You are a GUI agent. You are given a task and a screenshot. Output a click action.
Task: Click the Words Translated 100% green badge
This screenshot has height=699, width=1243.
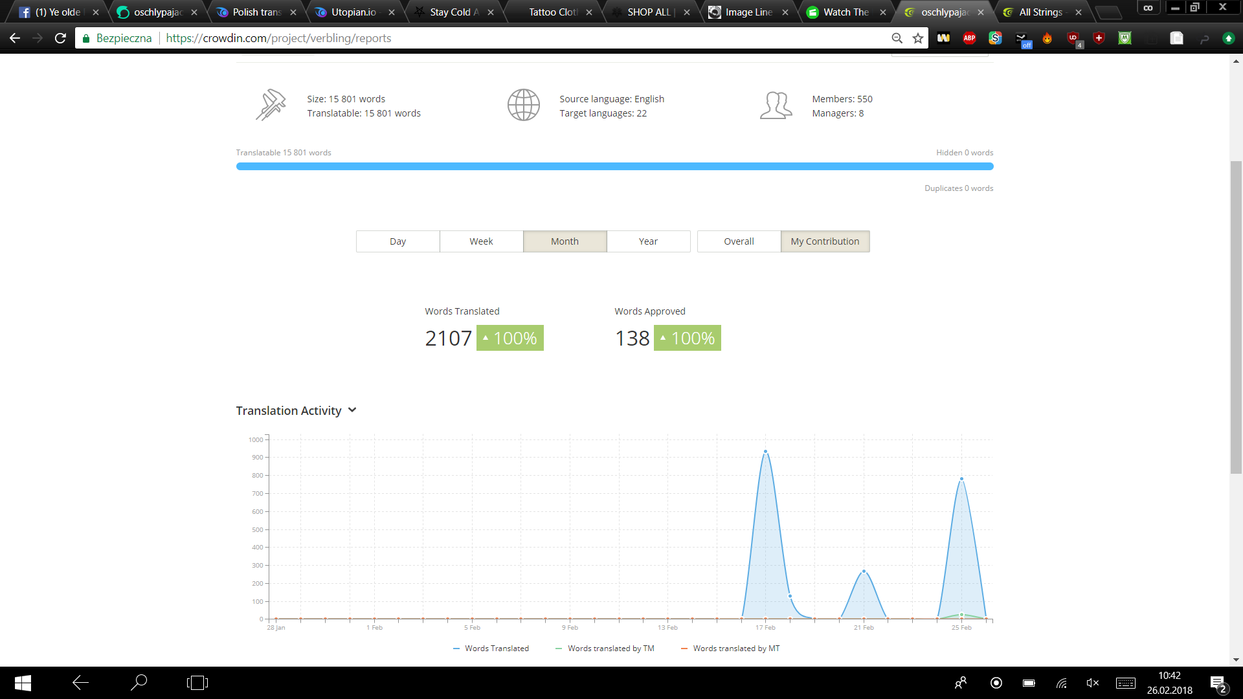[x=510, y=338]
